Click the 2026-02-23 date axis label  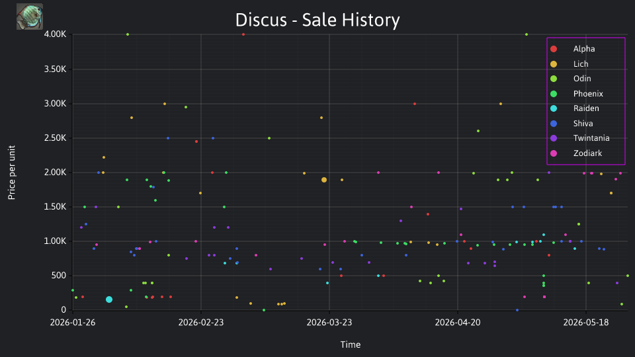[201, 323]
